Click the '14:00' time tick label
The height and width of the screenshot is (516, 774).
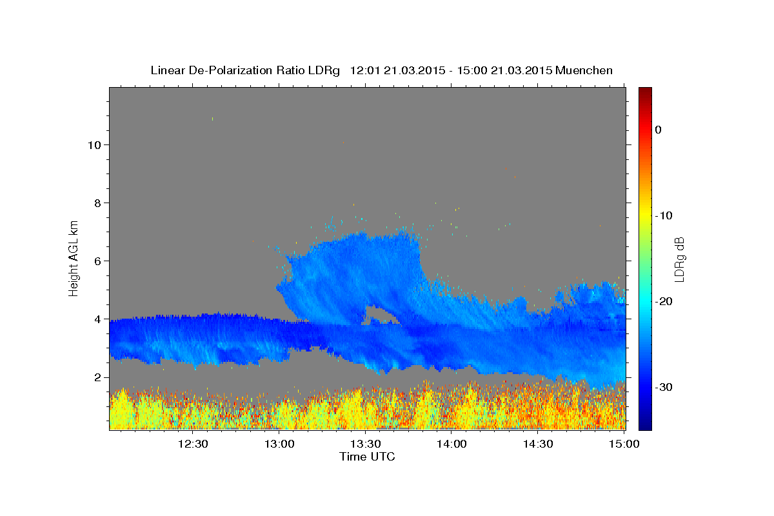coord(452,444)
